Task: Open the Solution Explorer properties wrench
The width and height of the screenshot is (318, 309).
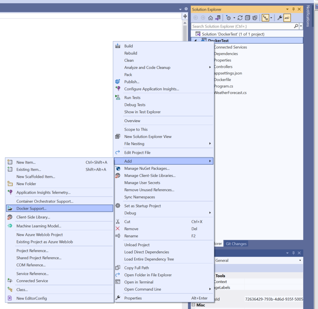Action: click(x=280, y=18)
